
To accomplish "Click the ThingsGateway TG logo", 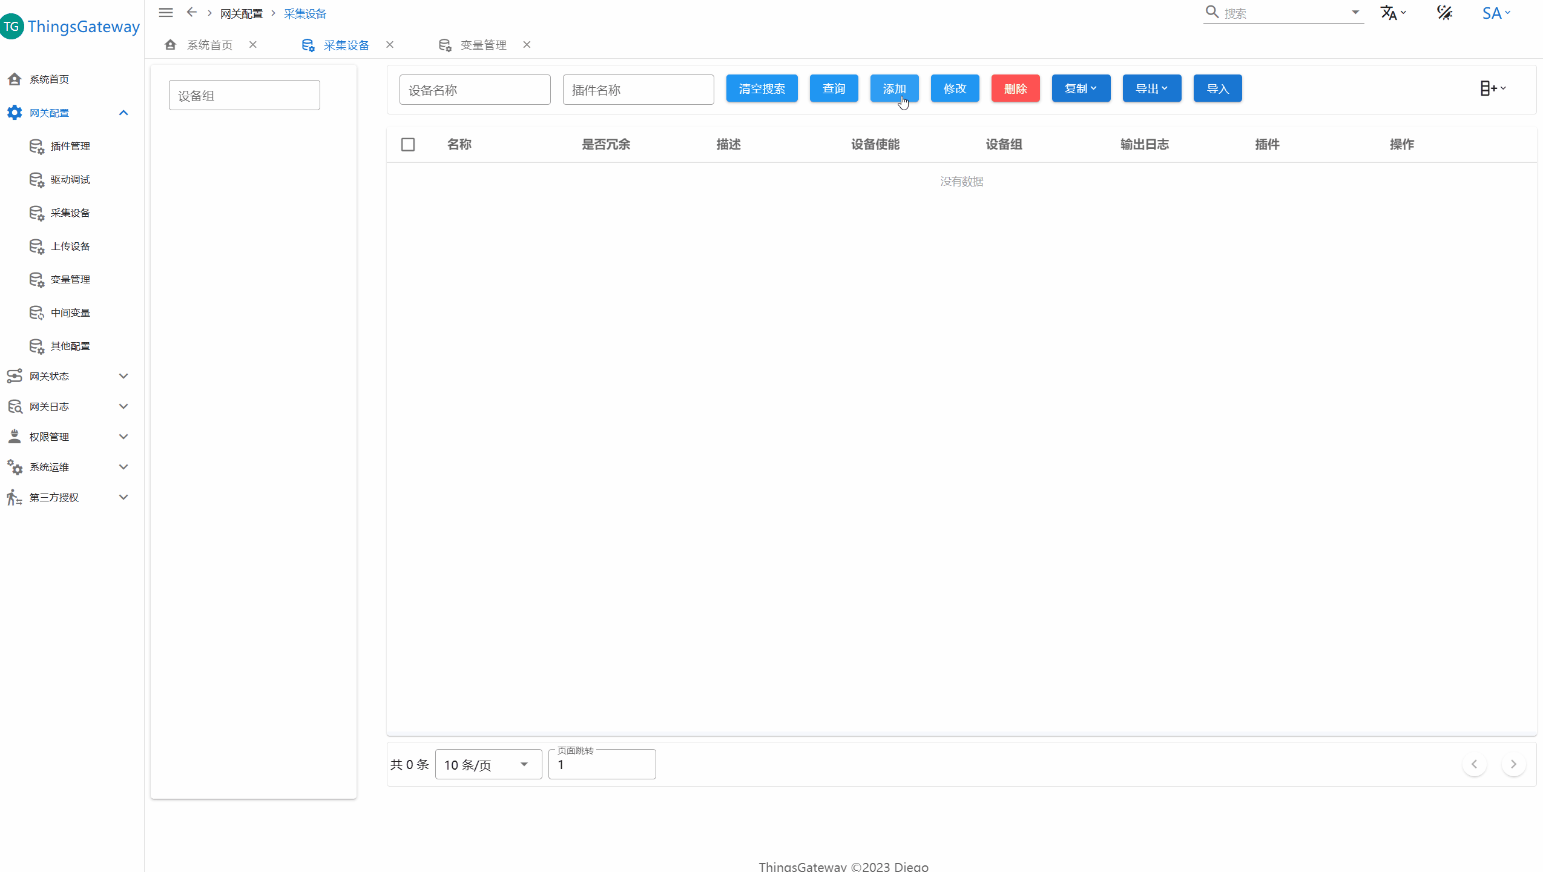I will pos(12,27).
